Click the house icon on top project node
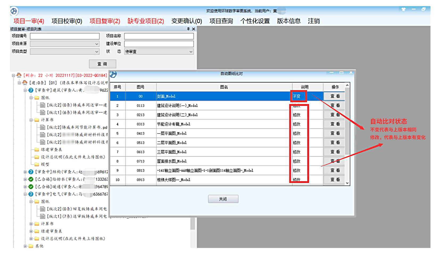The height and width of the screenshot is (253, 439). (x=19, y=75)
